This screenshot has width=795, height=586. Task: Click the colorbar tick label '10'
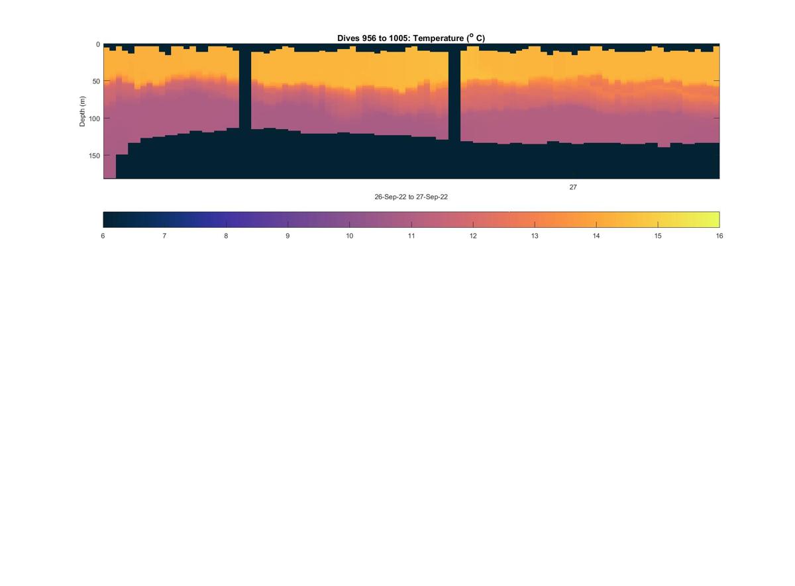tap(349, 236)
